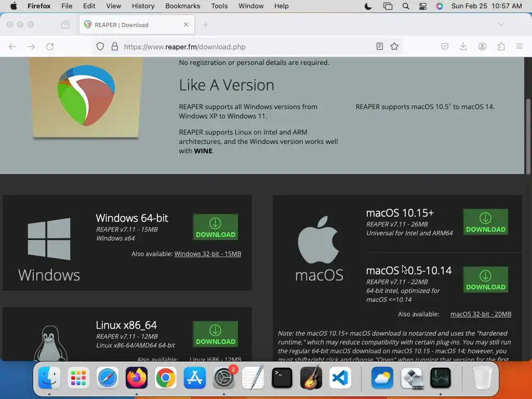This screenshot has width=532, height=399.
Task: Open System Settings from dock
Action: (x=224, y=378)
